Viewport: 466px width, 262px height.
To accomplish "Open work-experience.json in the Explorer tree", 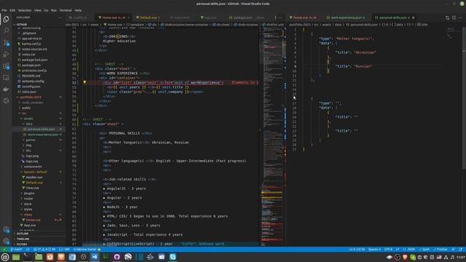I will click(x=43, y=135).
